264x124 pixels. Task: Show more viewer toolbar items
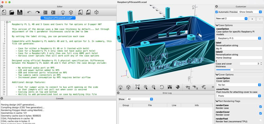coord(213,87)
